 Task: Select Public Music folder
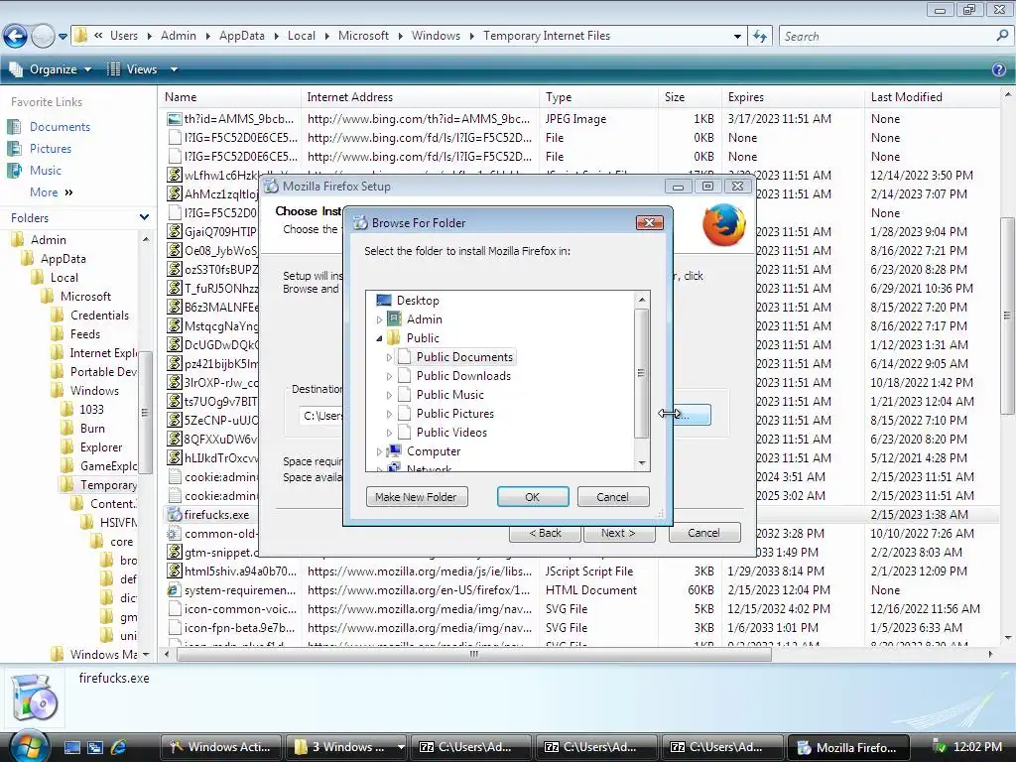click(449, 395)
